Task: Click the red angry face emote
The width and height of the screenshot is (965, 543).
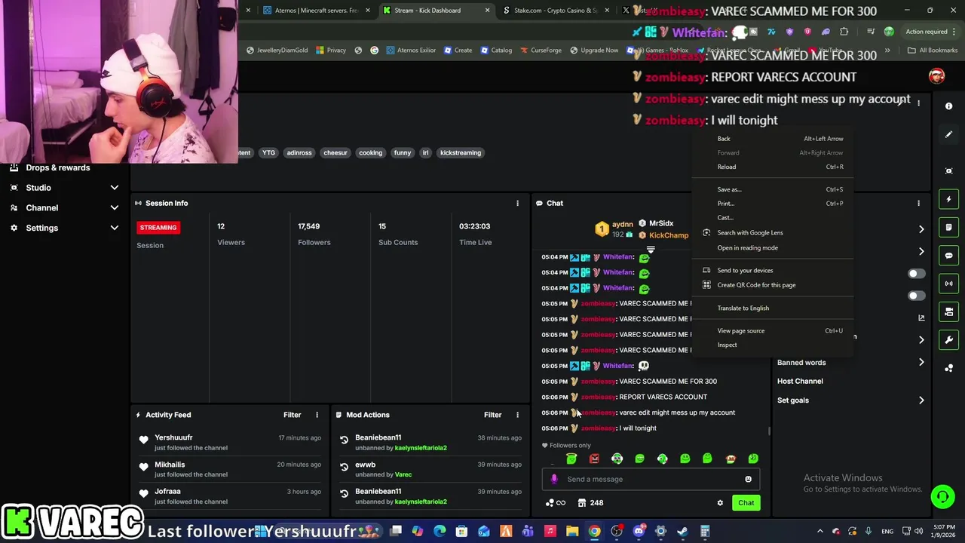Action: pos(594,459)
